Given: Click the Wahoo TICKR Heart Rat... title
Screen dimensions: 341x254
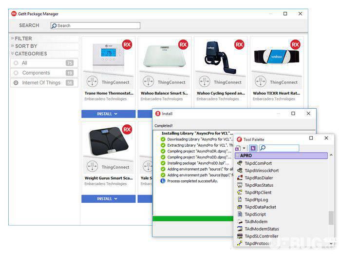Looking at the screenshot, I should pos(276,93).
